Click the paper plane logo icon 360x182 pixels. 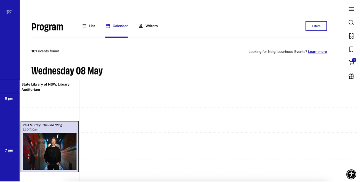[9, 12]
